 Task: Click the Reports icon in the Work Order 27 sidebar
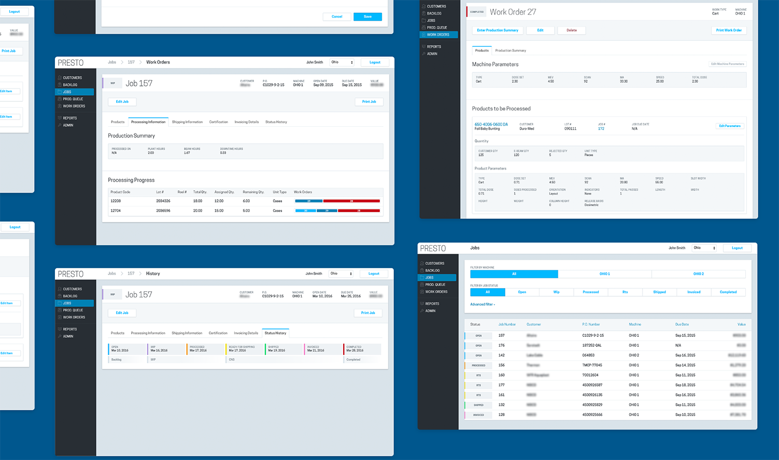tap(424, 47)
